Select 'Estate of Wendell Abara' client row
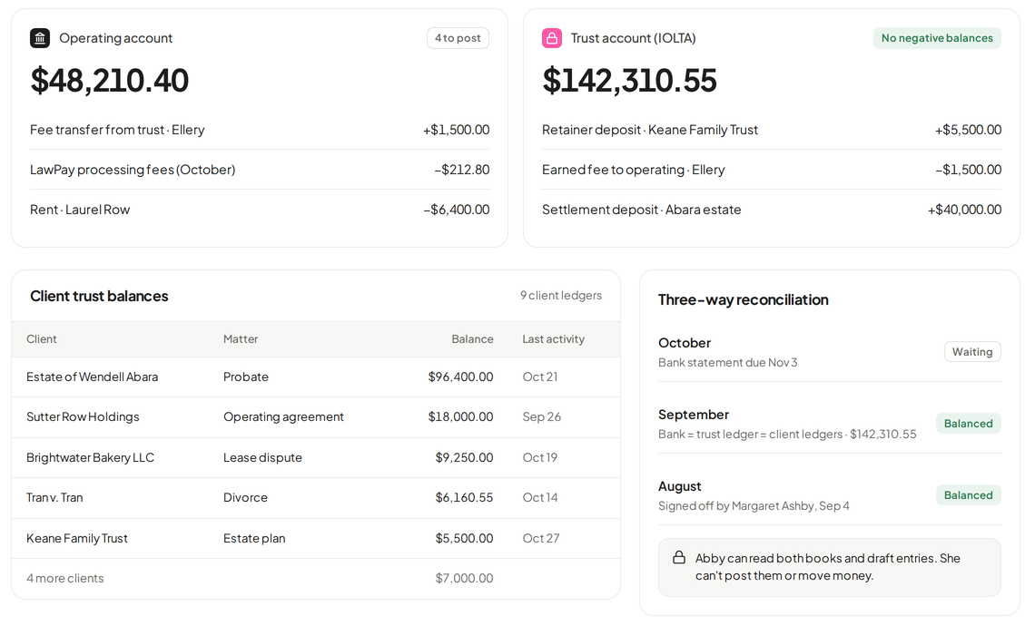 pyautogui.click(x=316, y=377)
